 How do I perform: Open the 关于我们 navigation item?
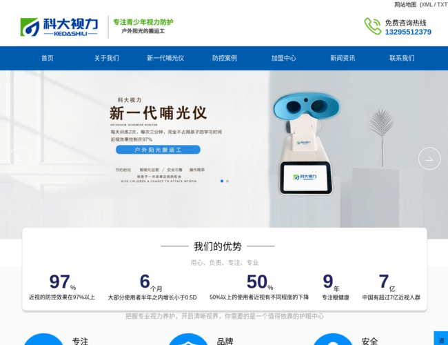107,58
